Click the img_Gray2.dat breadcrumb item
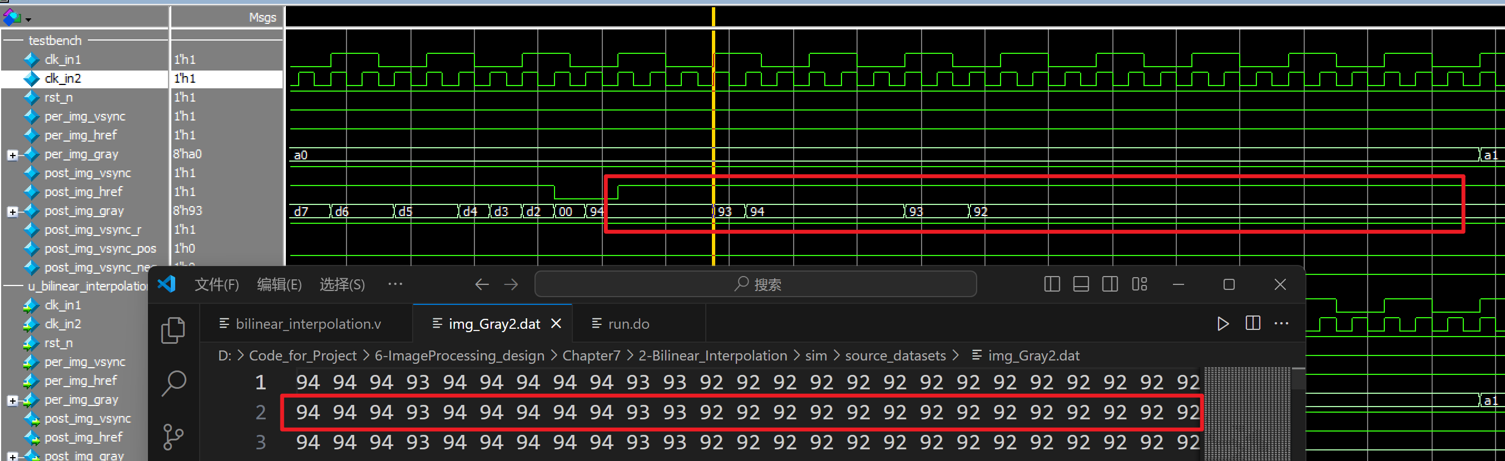 [1033, 355]
